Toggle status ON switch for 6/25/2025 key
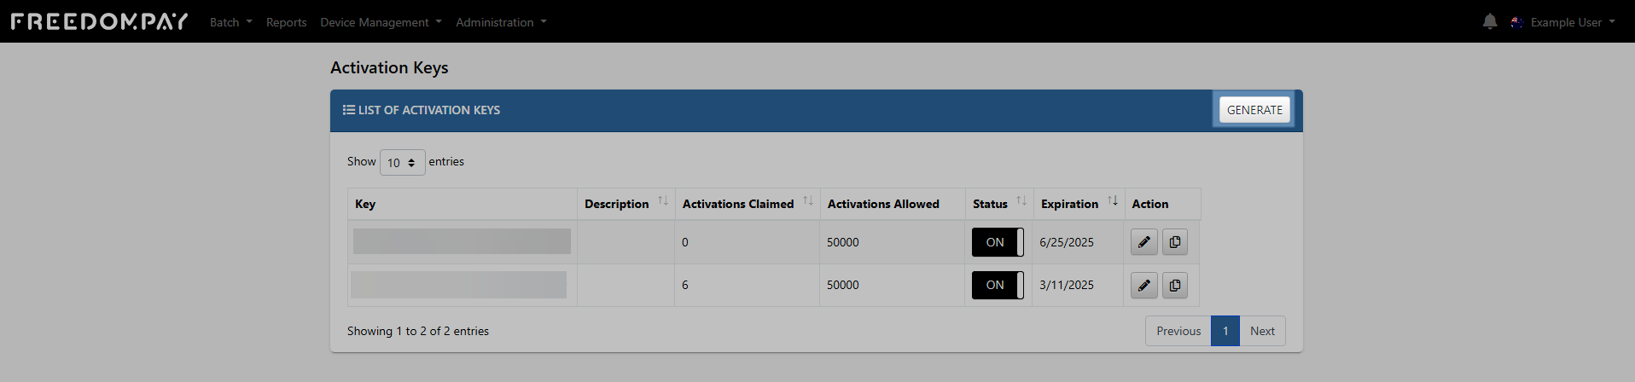This screenshot has height=382, width=1635. pyautogui.click(x=998, y=242)
